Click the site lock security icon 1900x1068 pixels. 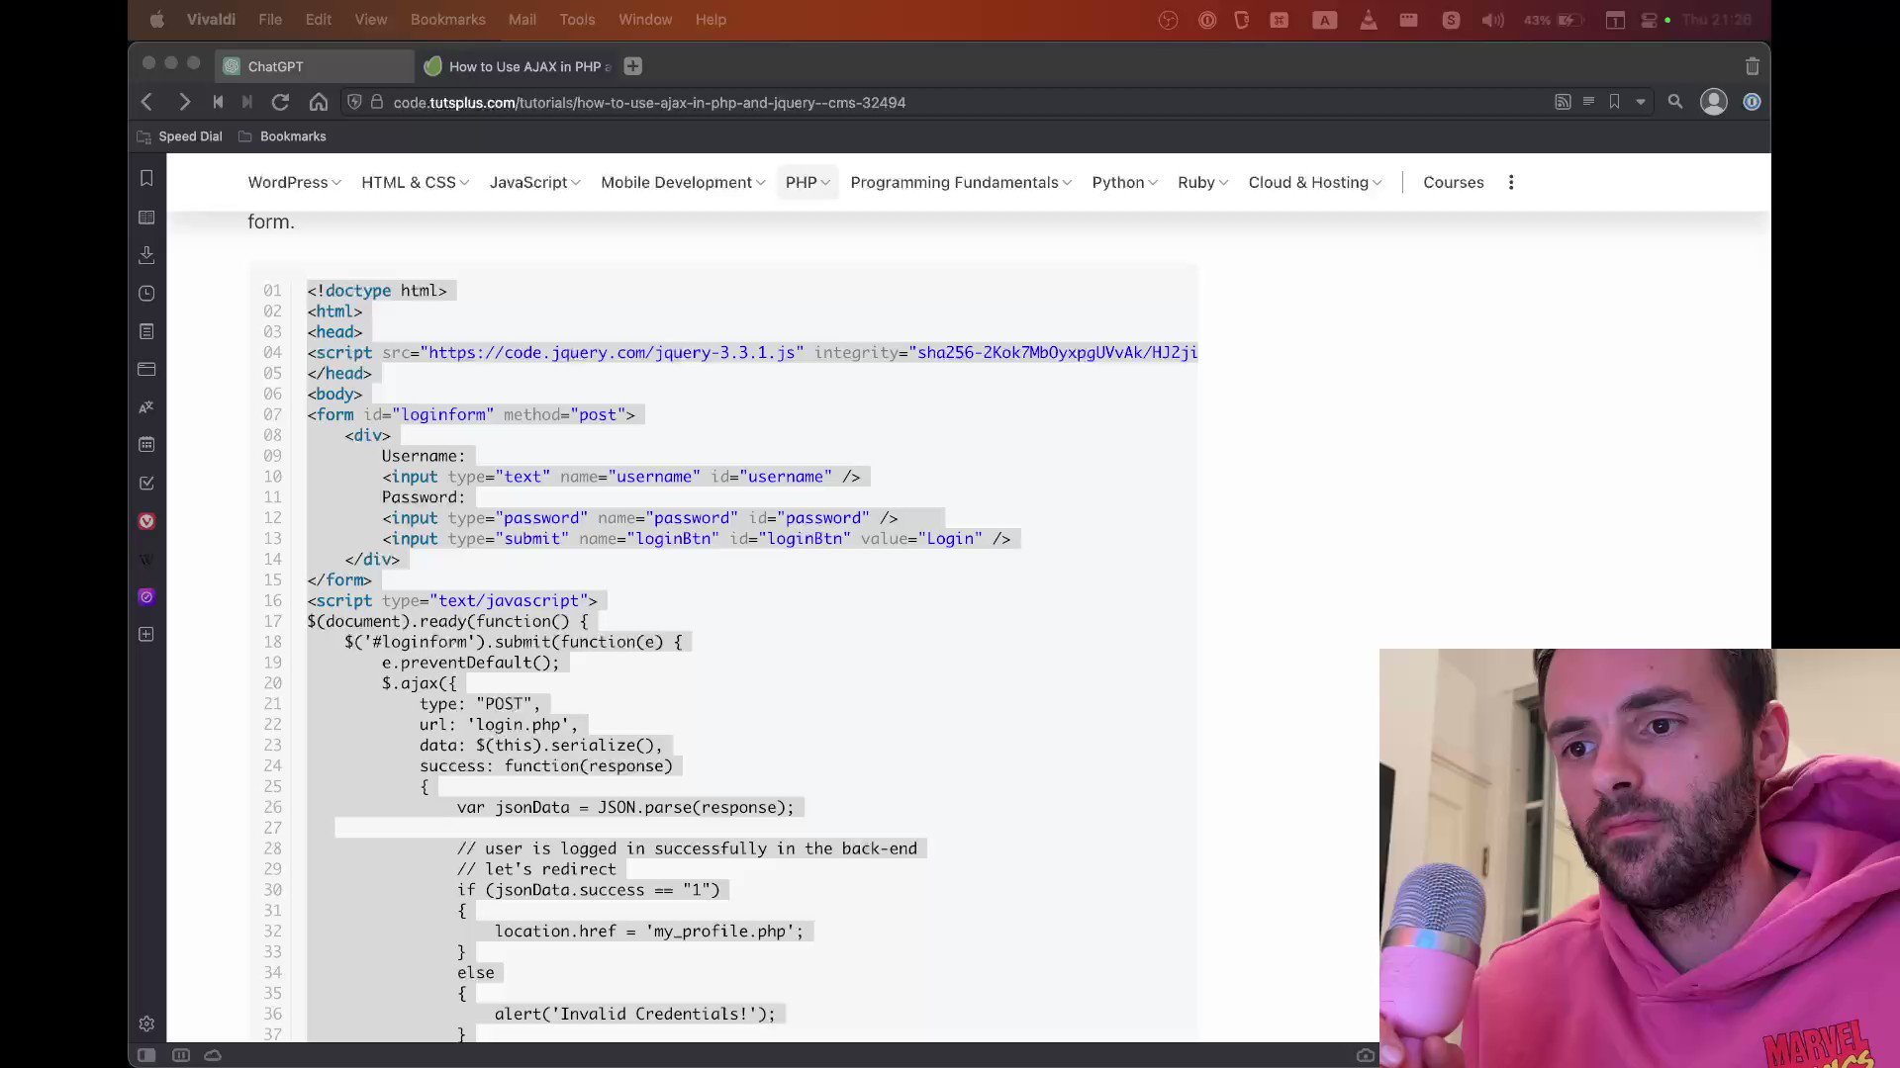pyautogui.click(x=377, y=102)
